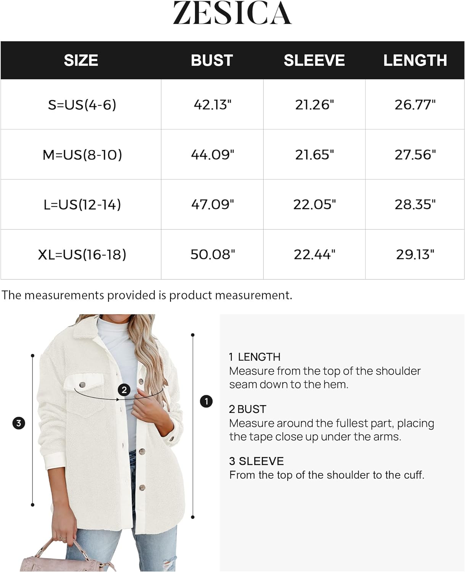
Task: Click the XL=US(16-18) size row label
Action: 82,254
